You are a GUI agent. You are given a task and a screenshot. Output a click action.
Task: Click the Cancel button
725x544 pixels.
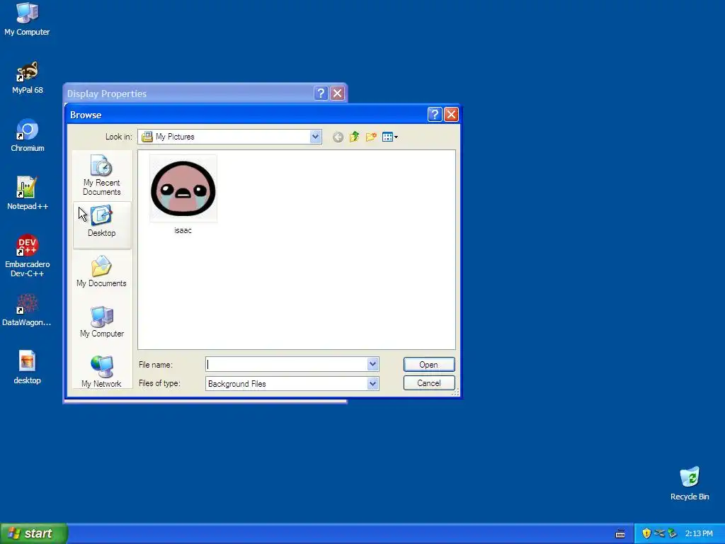(429, 383)
